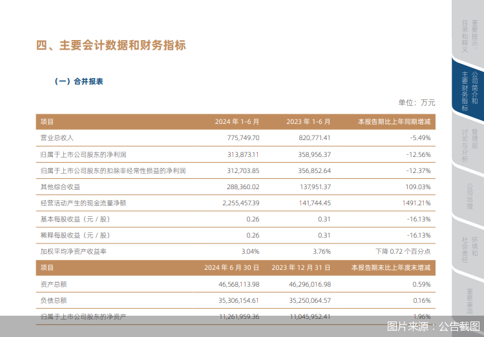The height and width of the screenshot is (337, 484).
Task: Click the text 下降 0.72 个百分点
Action: pos(403,252)
